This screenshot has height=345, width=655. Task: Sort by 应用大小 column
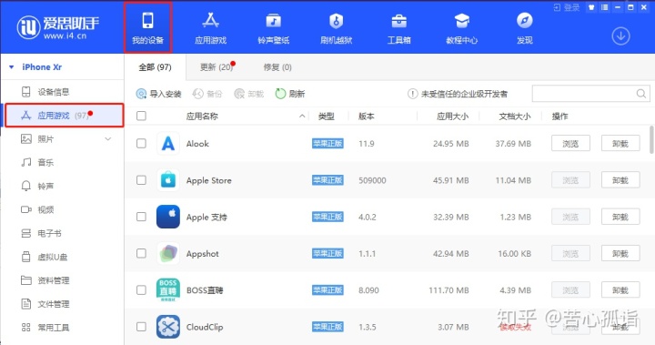point(452,117)
